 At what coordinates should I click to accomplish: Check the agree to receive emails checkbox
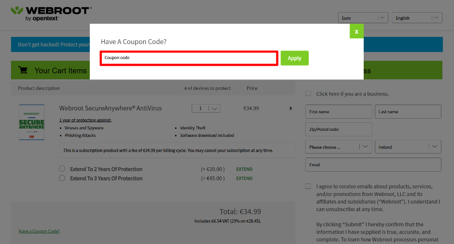308,186
